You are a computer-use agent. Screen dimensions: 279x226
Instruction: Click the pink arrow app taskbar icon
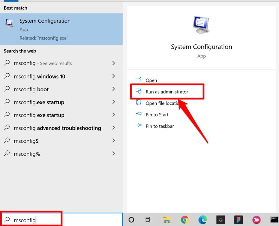(x=256, y=220)
